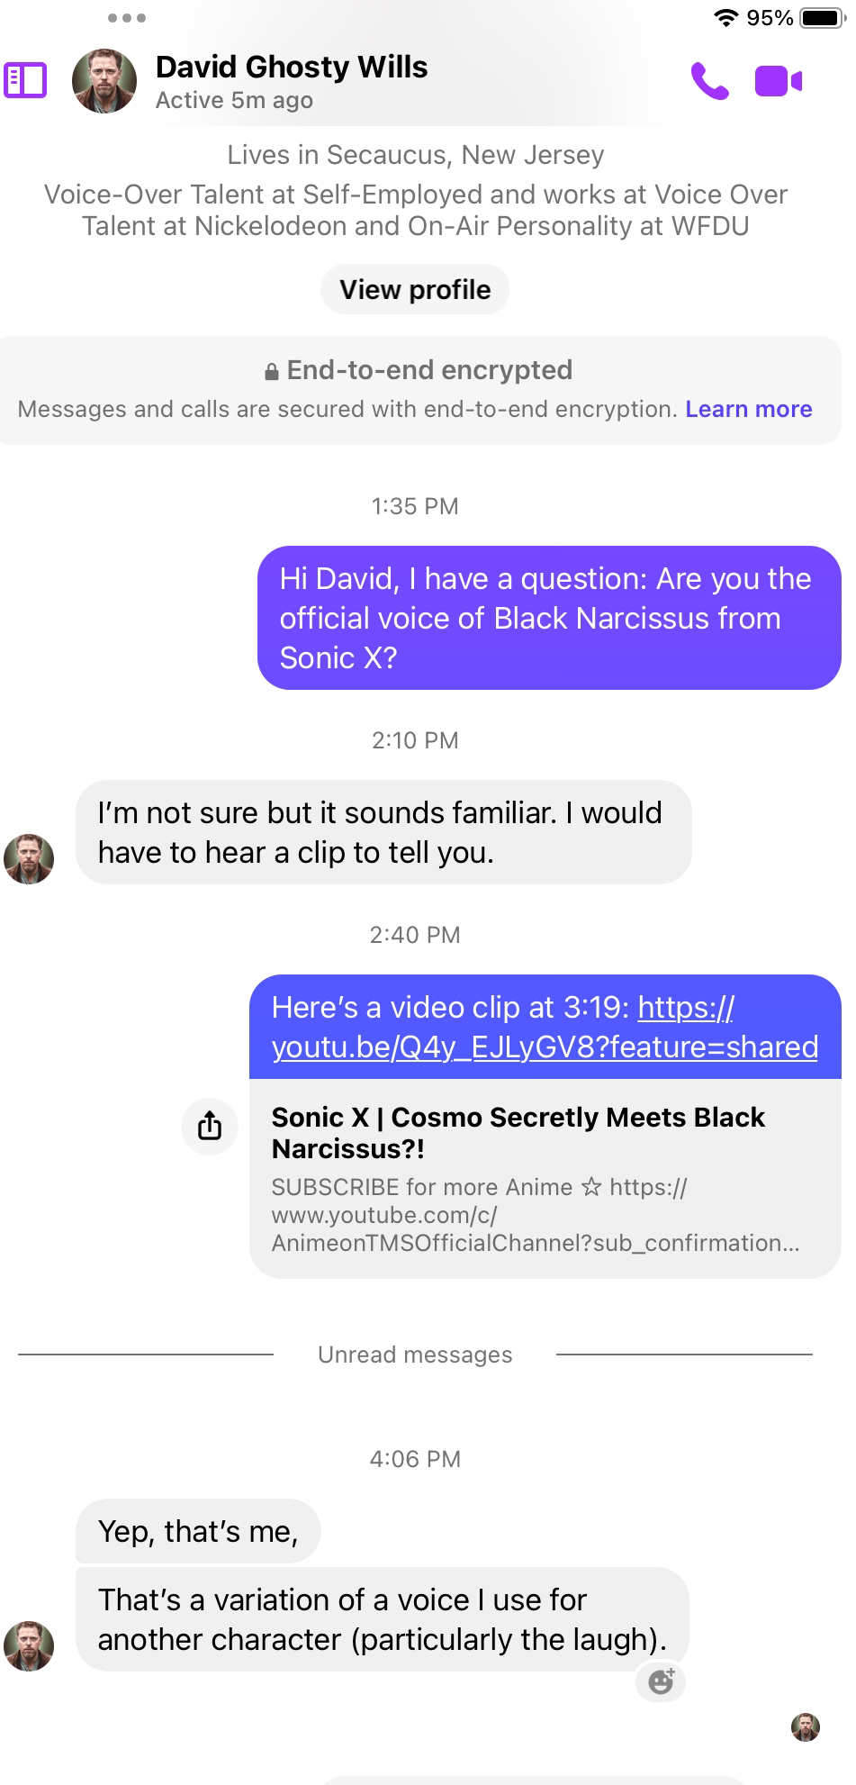Open the Learn more encryption link

(x=749, y=409)
